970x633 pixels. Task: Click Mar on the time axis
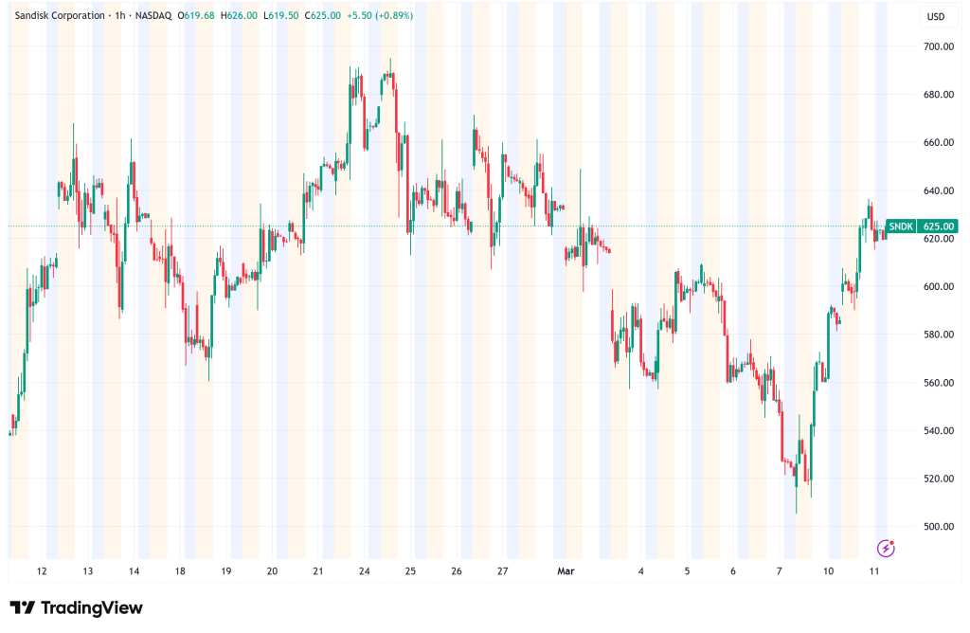pos(566,571)
